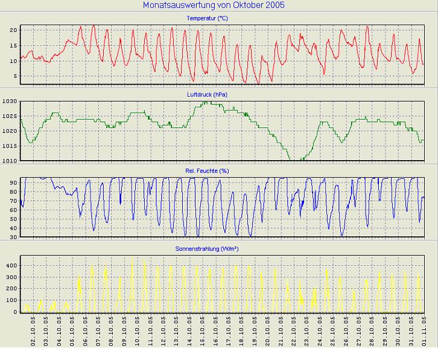This screenshot has height=348, width=438.
Task: Click the "Rel. Feuchte (%)" chart heading
Action: pyautogui.click(x=207, y=171)
